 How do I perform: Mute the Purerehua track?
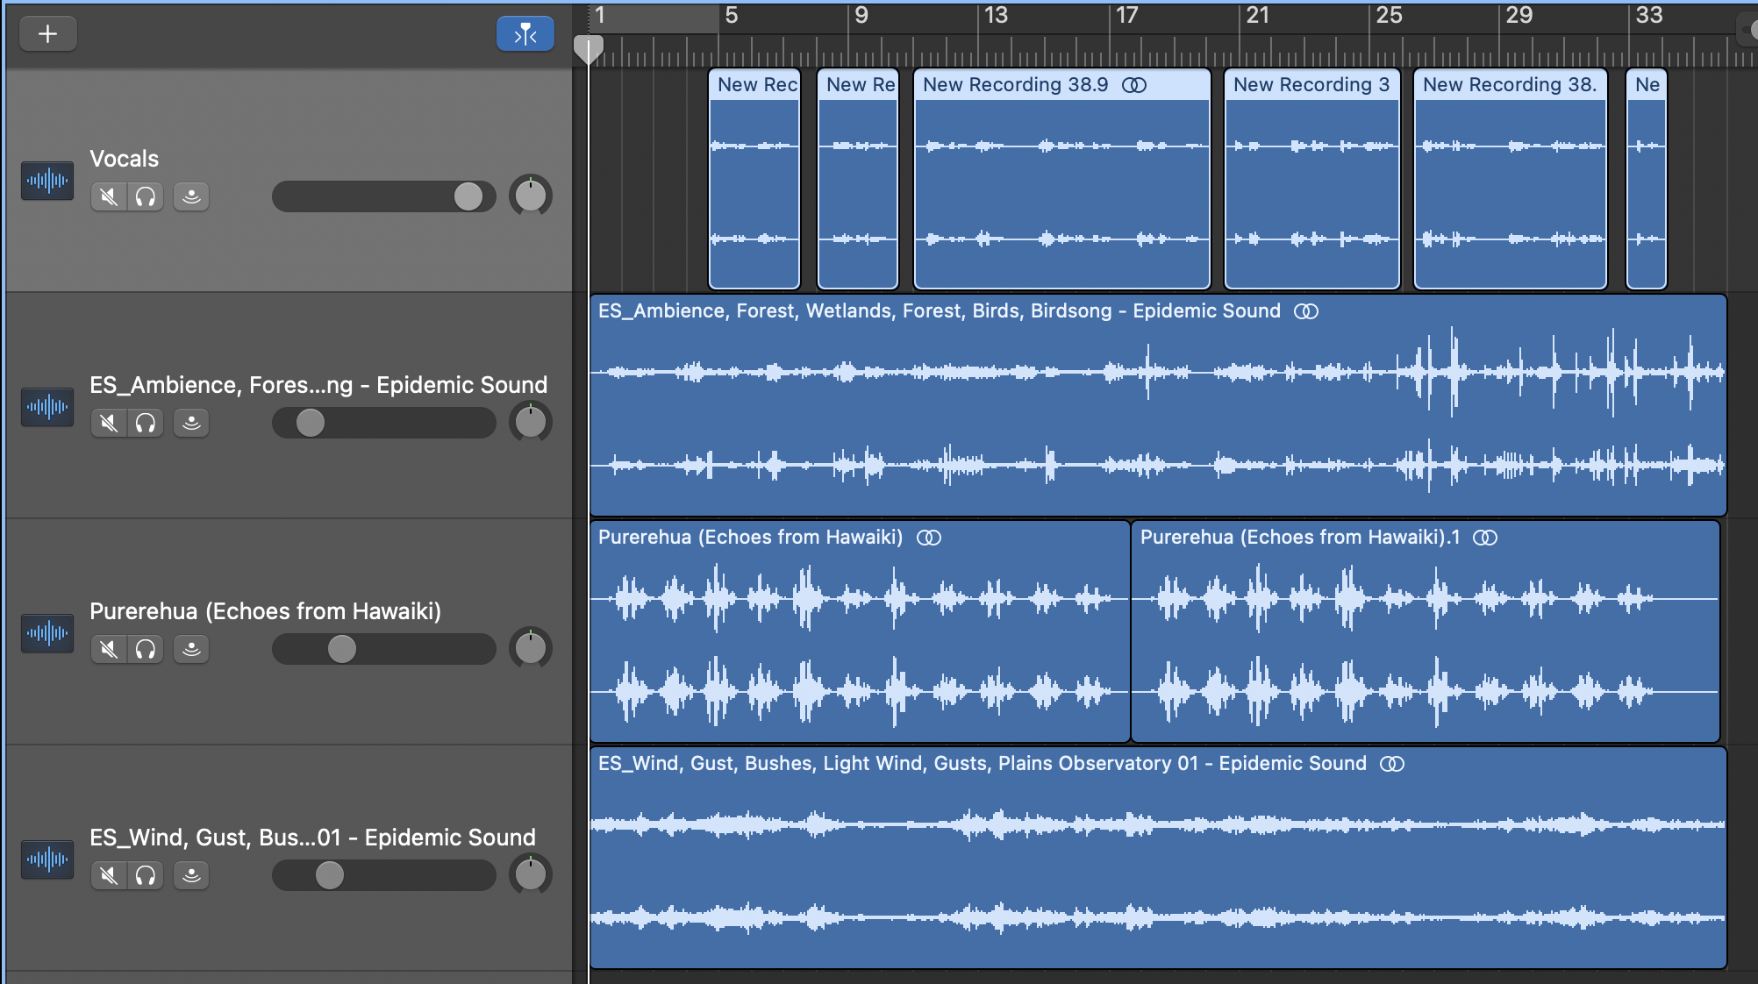(109, 649)
